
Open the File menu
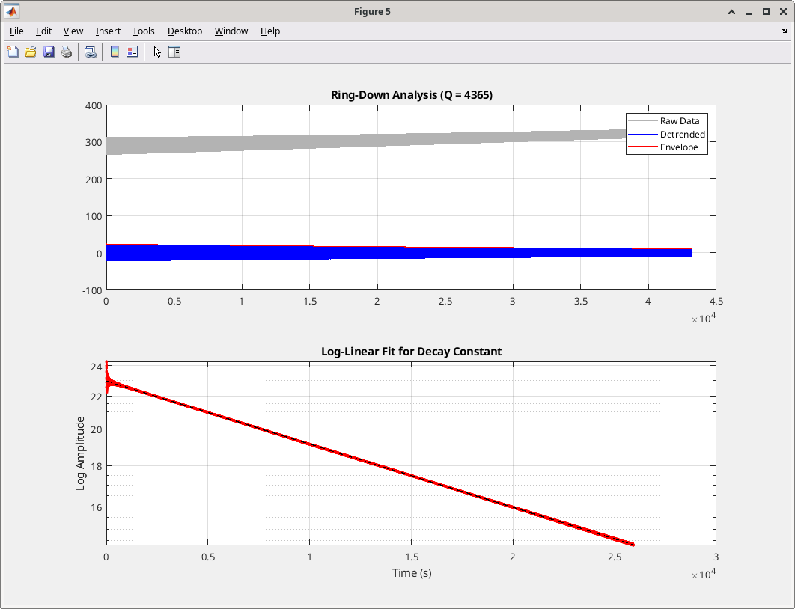(x=16, y=31)
